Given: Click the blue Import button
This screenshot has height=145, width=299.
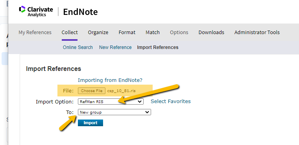Looking at the screenshot, I should 90,123.
